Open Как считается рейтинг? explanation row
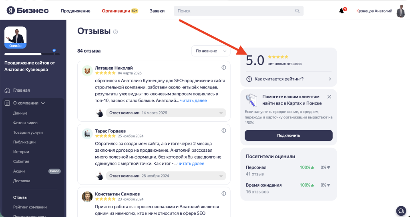The height and width of the screenshot is (217, 410). coord(289,79)
